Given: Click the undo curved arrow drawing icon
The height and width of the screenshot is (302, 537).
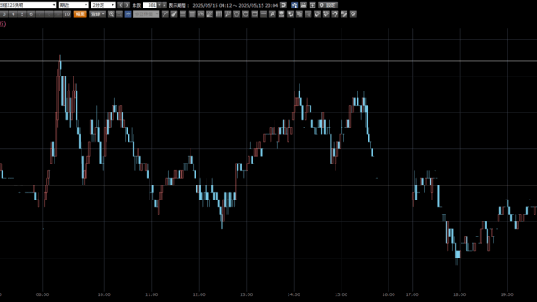Looking at the screenshot, I should (335, 14).
